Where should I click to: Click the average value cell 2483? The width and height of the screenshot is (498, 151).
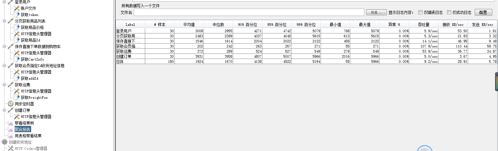click(189, 36)
